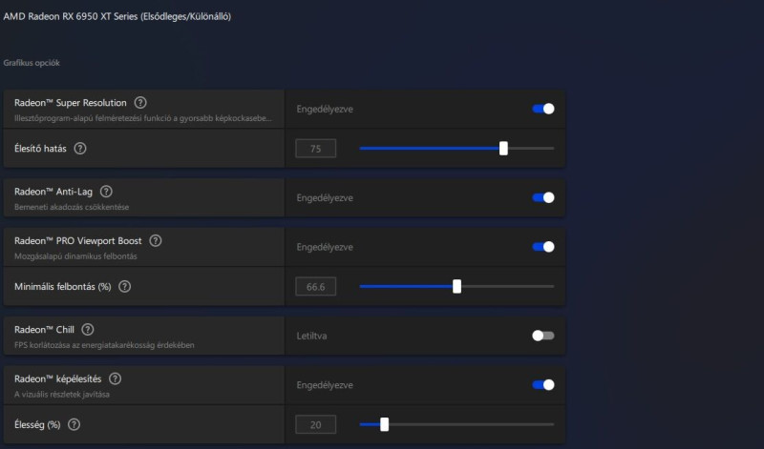Toggle Radeon PRO Viewport Boost off
764x449 pixels.
click(x=543, y=247)
